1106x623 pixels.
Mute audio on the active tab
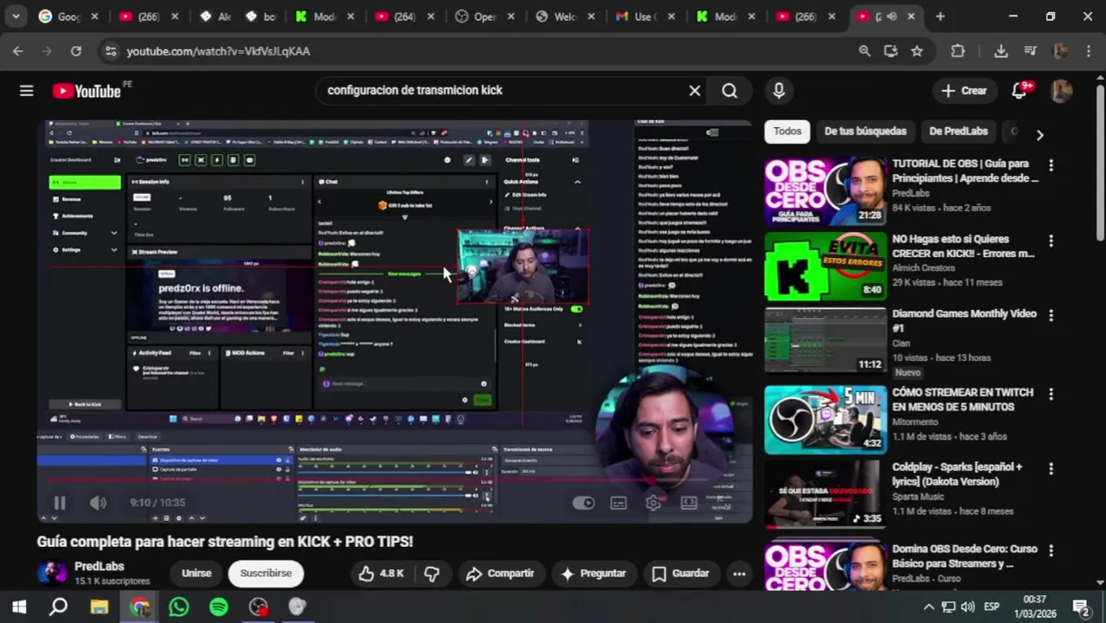tap(891, 16)
